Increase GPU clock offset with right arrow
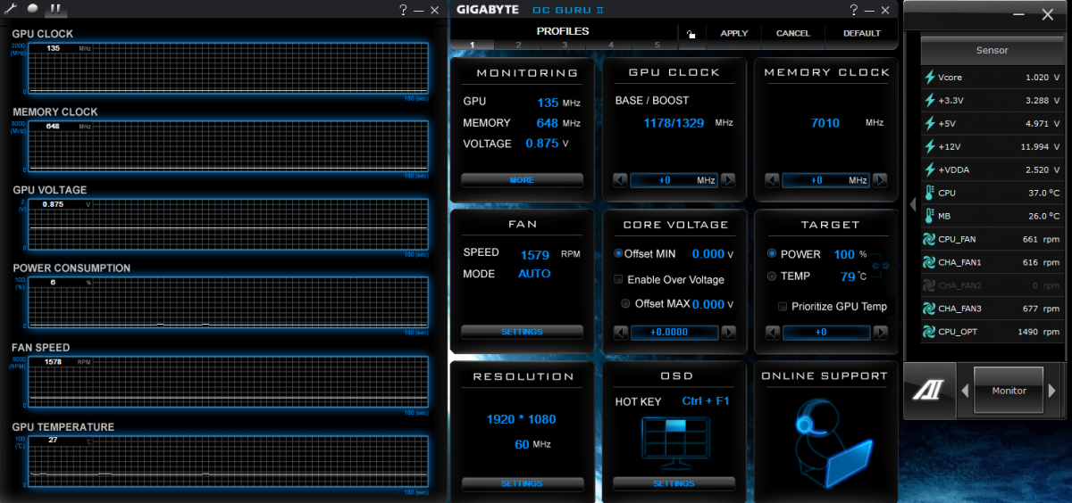 point(728,180)
